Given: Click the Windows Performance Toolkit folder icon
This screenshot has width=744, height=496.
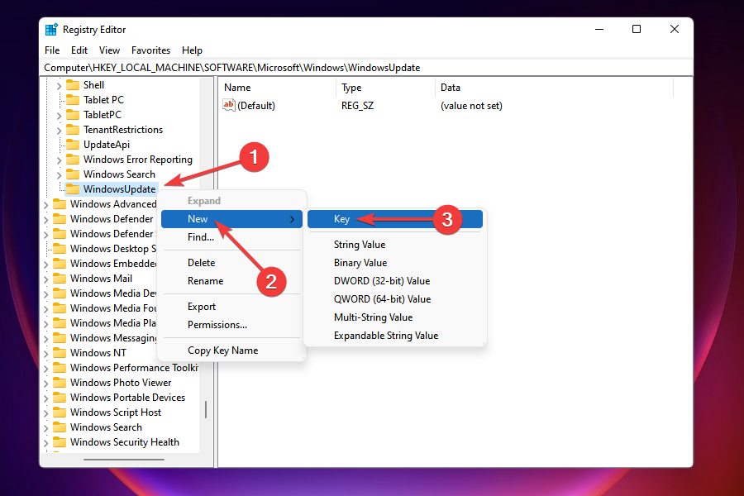Looking at the screenshot, I should 60,367.
